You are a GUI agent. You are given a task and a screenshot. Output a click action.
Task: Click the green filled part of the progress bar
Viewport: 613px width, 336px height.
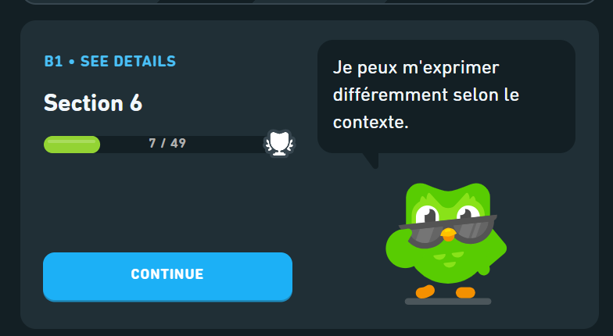pyautogui.click(x=72, y=144)
